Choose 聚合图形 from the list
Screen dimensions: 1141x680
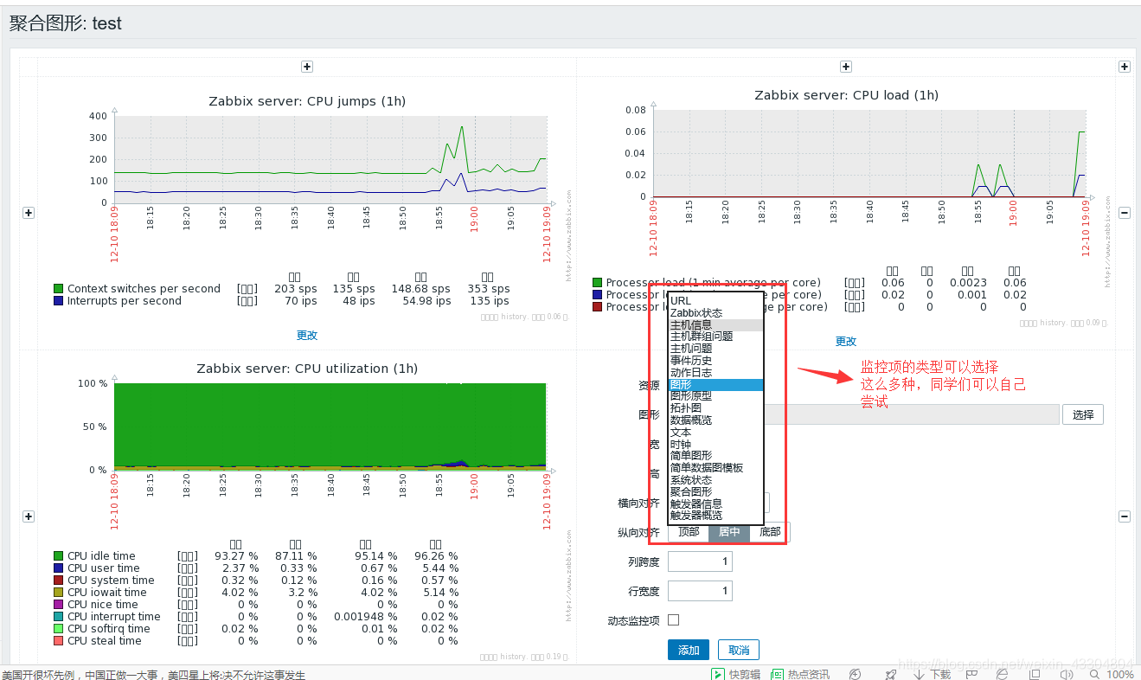(x=715, y=491)
